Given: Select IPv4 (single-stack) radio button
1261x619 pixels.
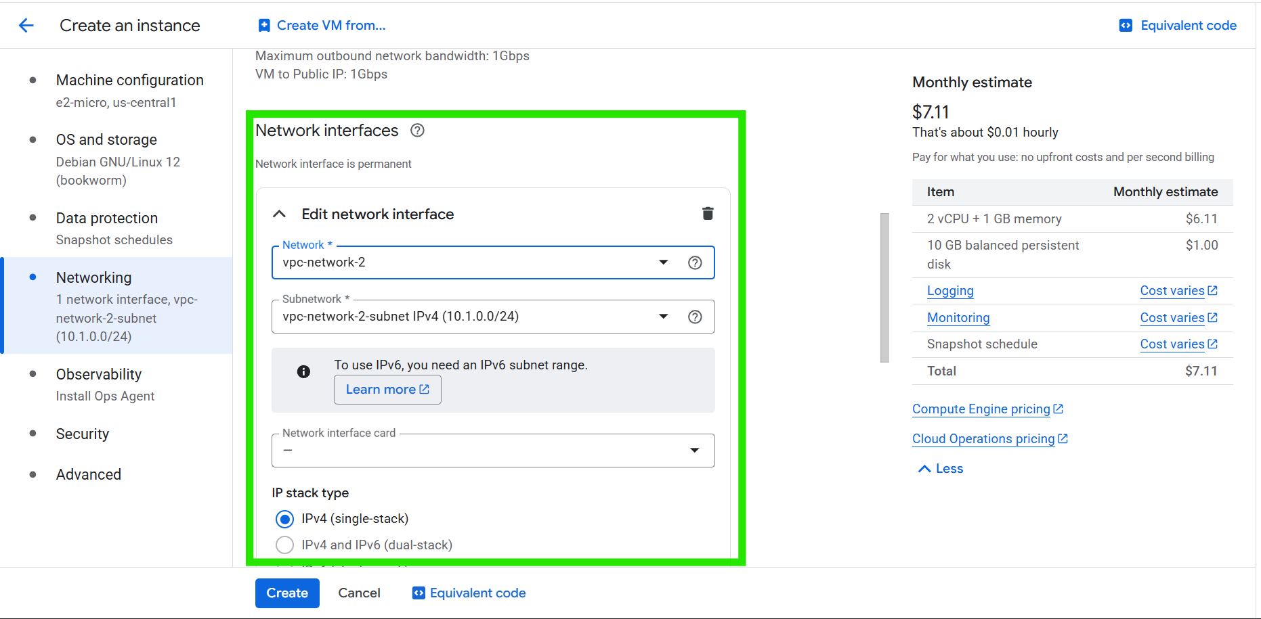Looking at the screenshot, I should (x=285, y=519).
